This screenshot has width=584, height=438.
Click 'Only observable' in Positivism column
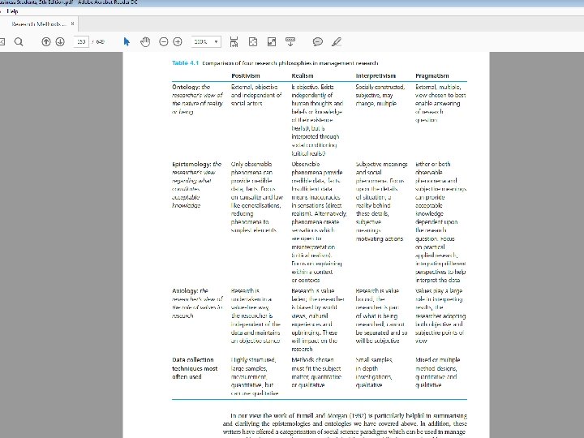251,164
